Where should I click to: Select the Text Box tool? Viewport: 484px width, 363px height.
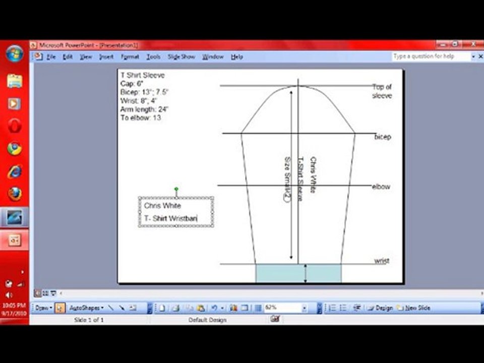[x=133, y=308]
